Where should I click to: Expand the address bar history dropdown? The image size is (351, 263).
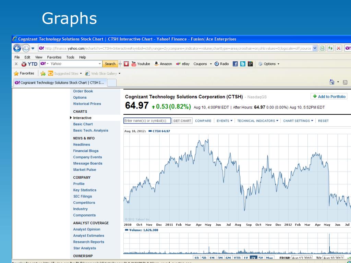(315, 48)
